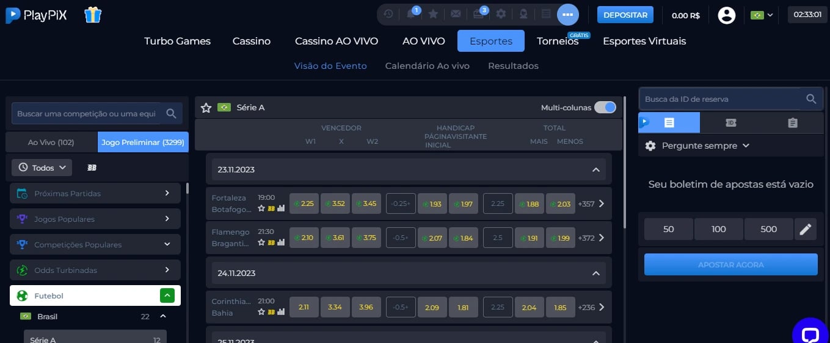Open Flamengo match statistics bar chart
The width and height of the screenshot is (830, 343).
[281, 242]
